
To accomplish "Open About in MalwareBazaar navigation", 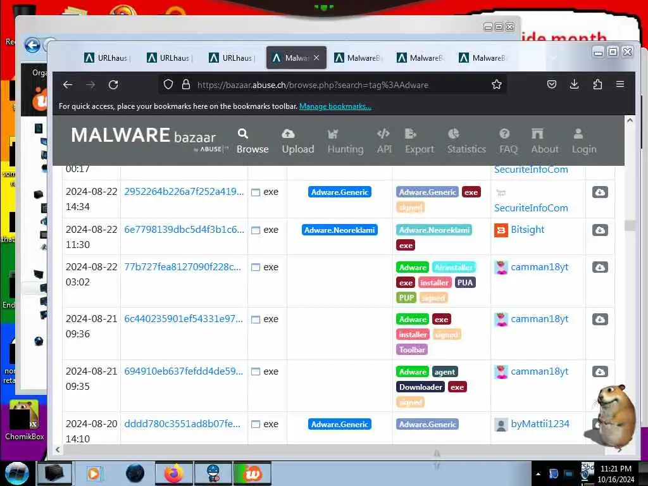I will click(545, 141).
